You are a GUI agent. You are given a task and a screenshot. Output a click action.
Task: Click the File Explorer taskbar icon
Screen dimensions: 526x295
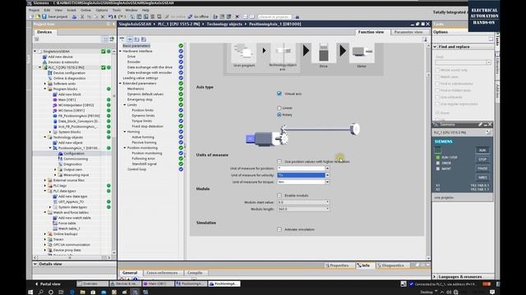(82, 292)
